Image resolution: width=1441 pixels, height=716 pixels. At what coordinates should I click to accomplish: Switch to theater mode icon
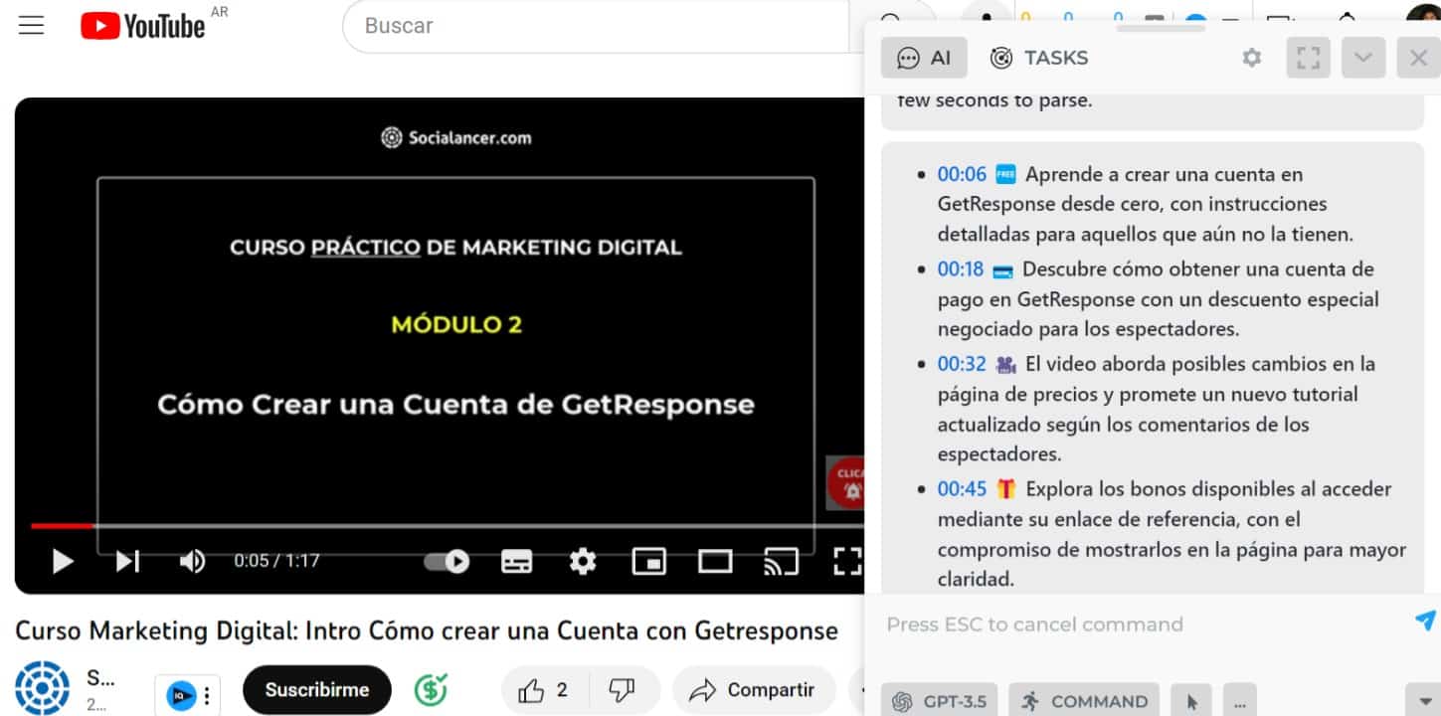click(x=715, y=562)
